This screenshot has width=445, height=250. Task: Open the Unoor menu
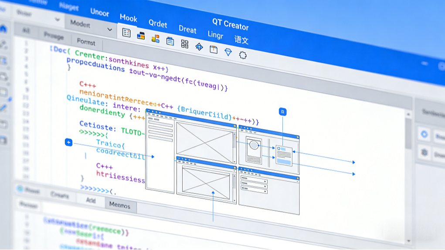click(x=100, y=12)
